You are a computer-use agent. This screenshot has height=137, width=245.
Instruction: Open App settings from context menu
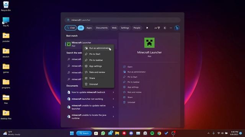(98, 66)
